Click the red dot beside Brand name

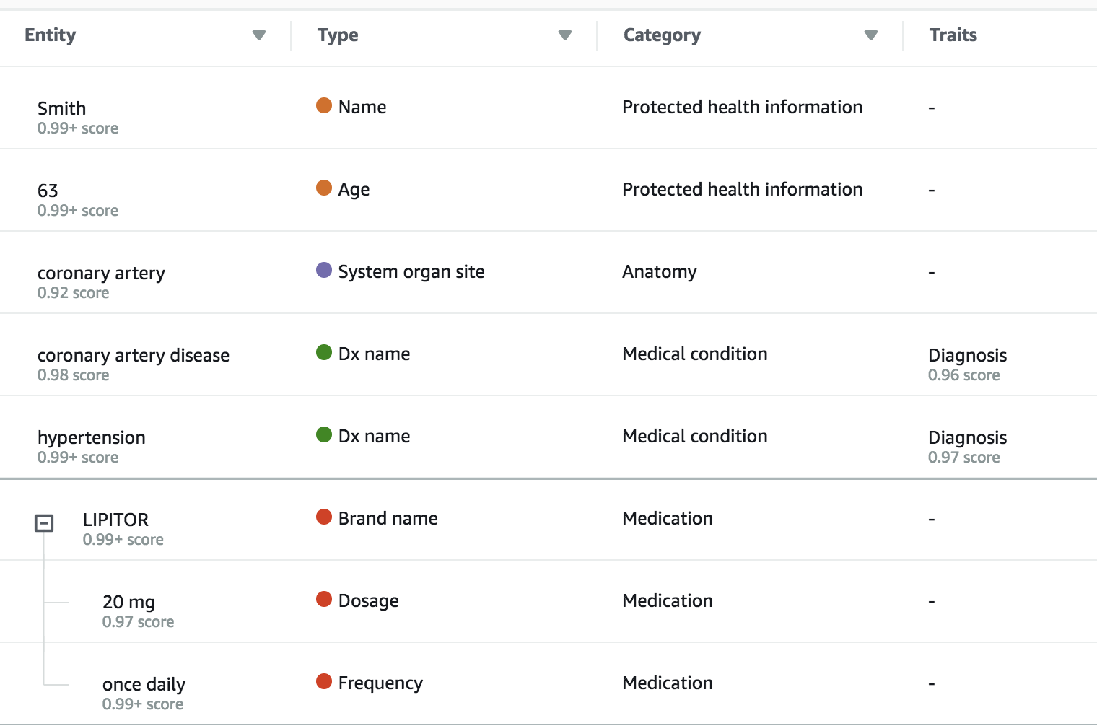pyautogui.click(x=324, y=517)
